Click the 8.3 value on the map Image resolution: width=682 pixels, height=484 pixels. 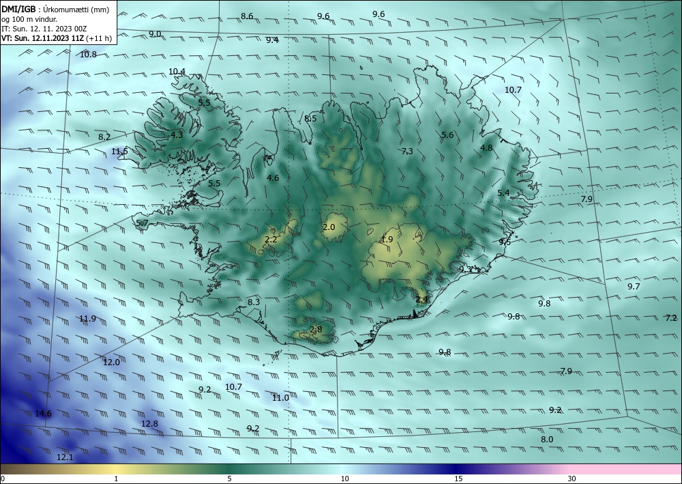tap(254, 302)
